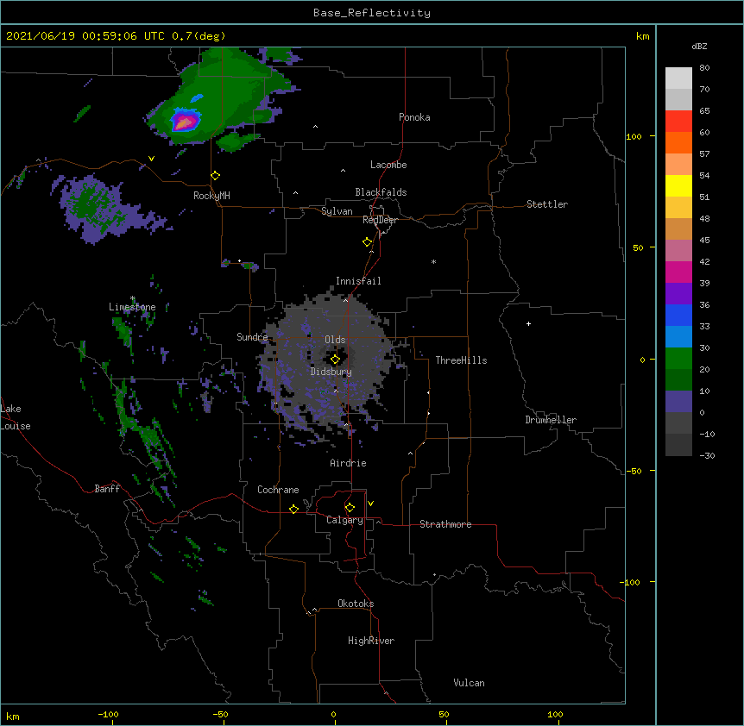Click the yellow diamond marker above Calgary label
Image resolution: width=744 pixels, height=726 pixels.
[x=350, y=508]
